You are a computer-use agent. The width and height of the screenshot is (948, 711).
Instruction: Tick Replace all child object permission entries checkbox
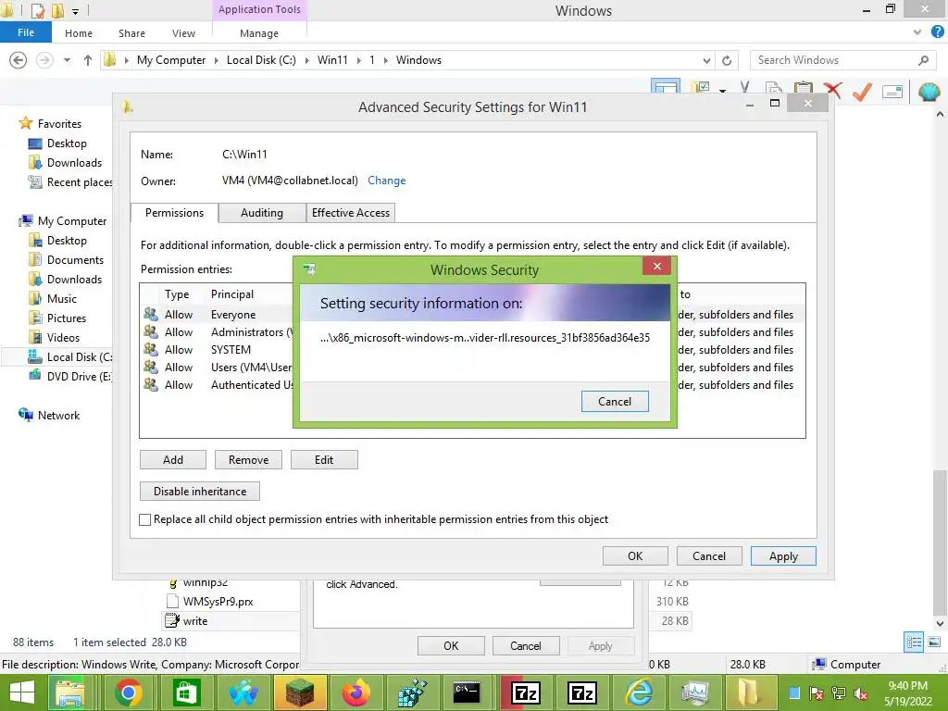[145, 519]
